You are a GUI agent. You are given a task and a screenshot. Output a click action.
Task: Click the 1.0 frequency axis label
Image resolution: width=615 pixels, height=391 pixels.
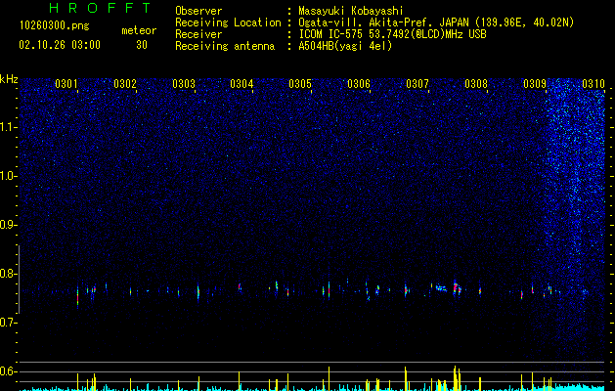(x=9, y=176)
